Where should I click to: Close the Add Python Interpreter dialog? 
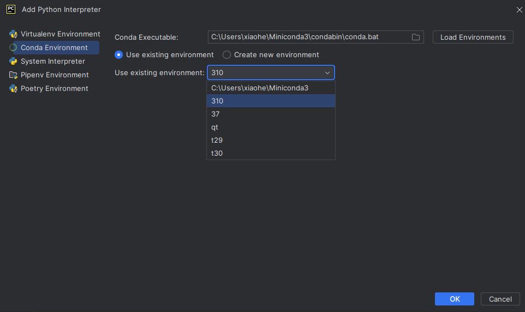[x=519, y=10]
